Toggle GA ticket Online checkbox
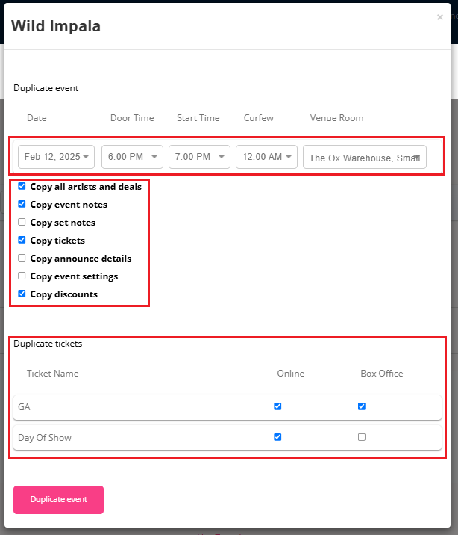Viewport: 458px width, 535px height. 277,406
